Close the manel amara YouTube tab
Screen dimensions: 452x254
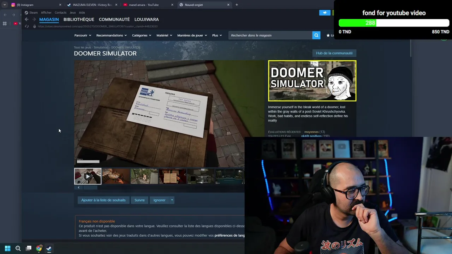172,5
